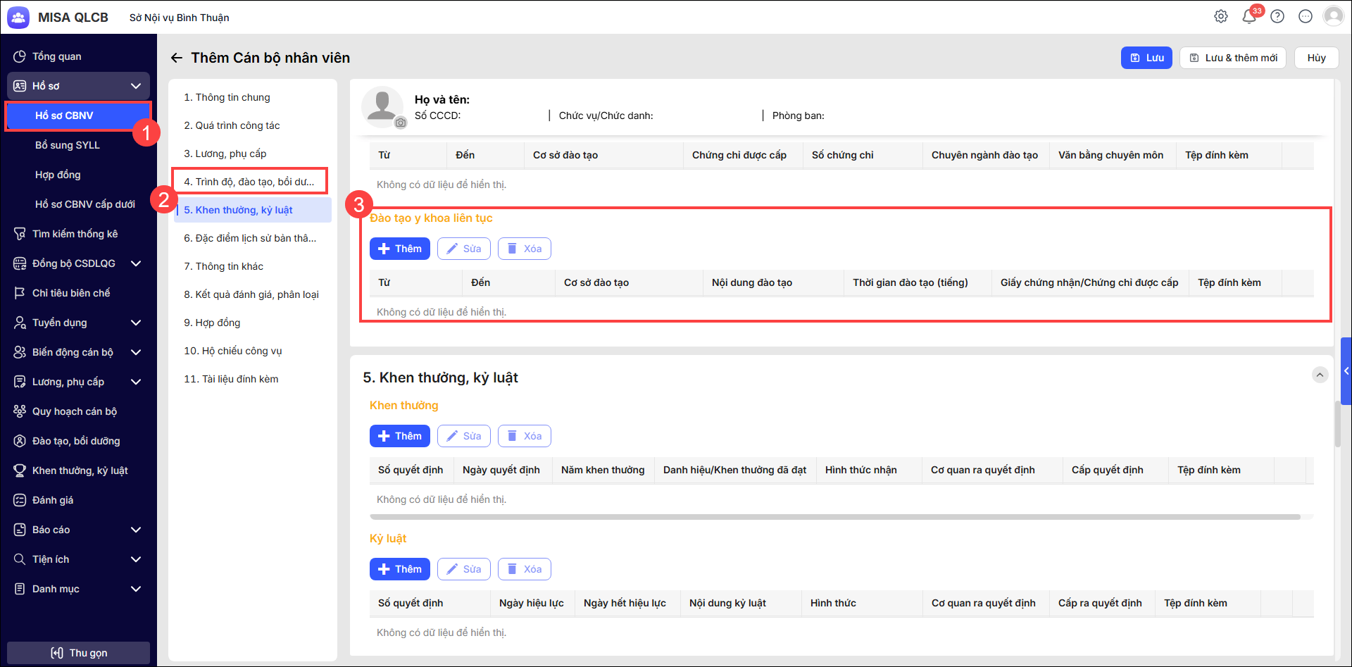
Task: Expand the Báo cáo sidebar menu
Action: coord(136,530)
